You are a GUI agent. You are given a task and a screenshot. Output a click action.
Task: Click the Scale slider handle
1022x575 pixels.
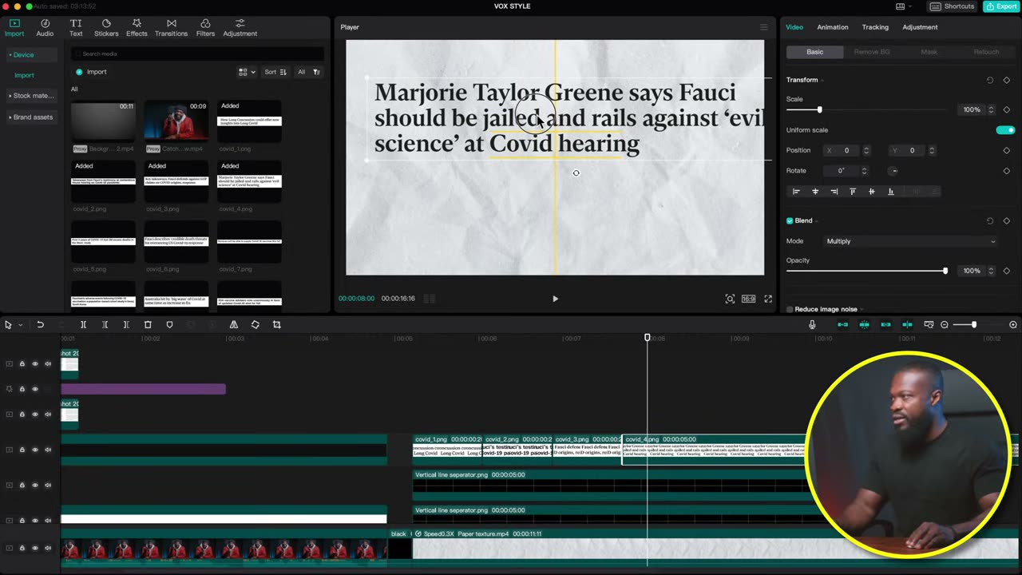[819, 109]
